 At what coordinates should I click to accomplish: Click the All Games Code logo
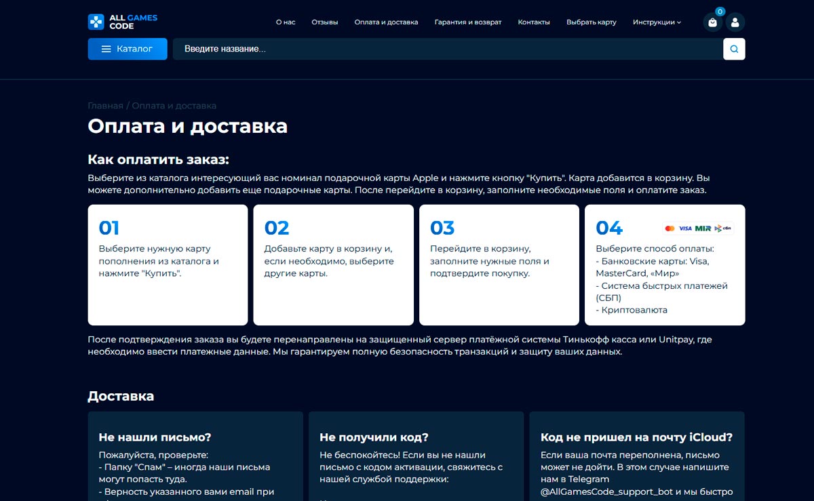click(x=122, y=22)
